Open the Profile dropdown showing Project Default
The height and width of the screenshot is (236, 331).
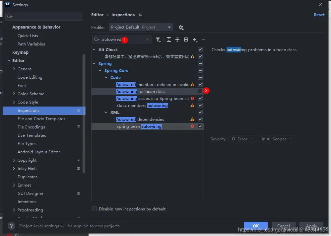[141, 27]
